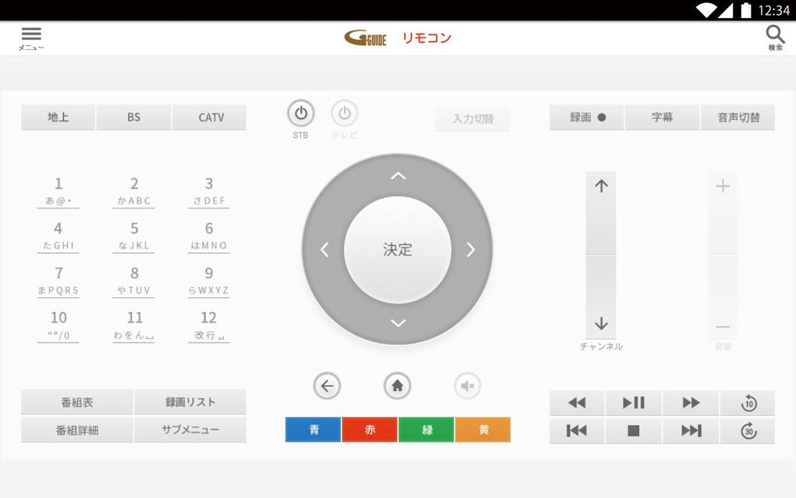Viewport: 796px width, 498px height.
Task: Switch to the BS tab
Action: point(133,117)
